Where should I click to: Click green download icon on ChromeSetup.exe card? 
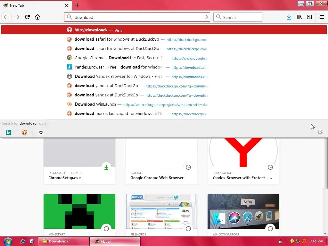pos(106,167)
